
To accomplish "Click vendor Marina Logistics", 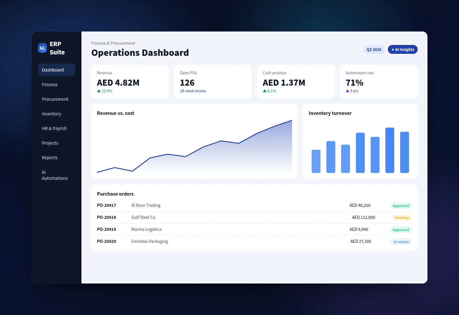I will 146,229.
